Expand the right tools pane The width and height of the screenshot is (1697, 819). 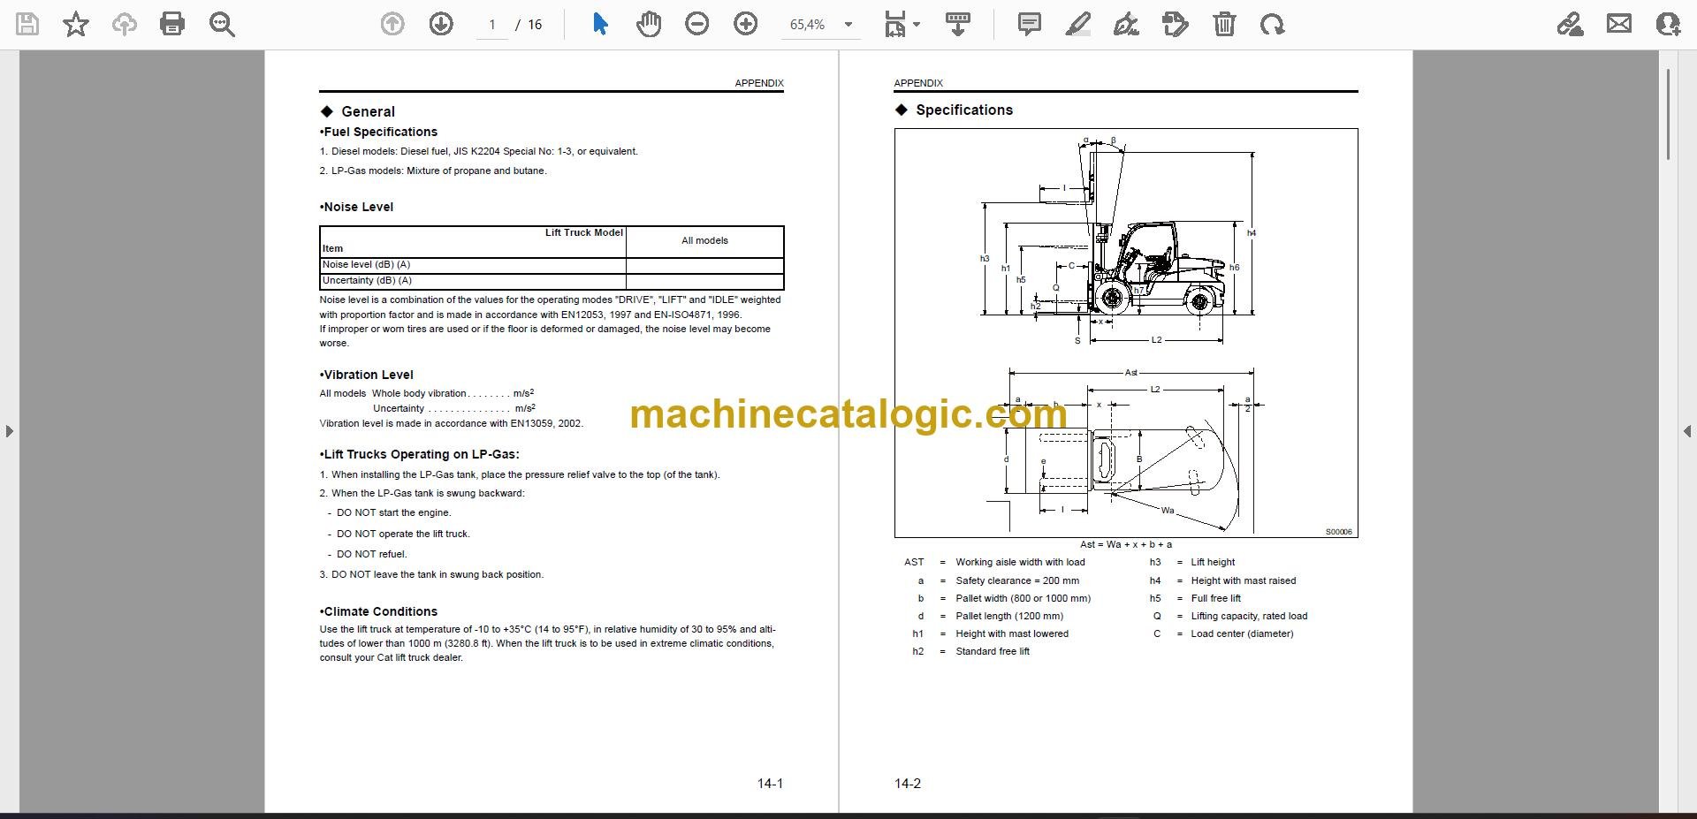point(1686,431)
